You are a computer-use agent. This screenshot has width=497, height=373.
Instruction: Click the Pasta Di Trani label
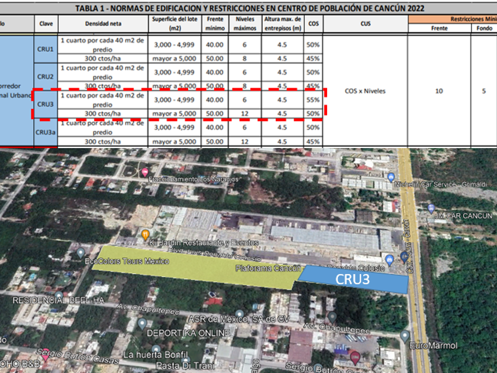(x=185, y=365)
